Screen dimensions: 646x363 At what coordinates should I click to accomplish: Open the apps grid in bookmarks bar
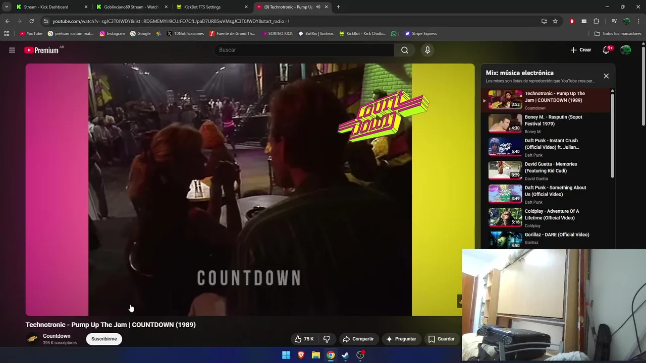tap(7, 34)
